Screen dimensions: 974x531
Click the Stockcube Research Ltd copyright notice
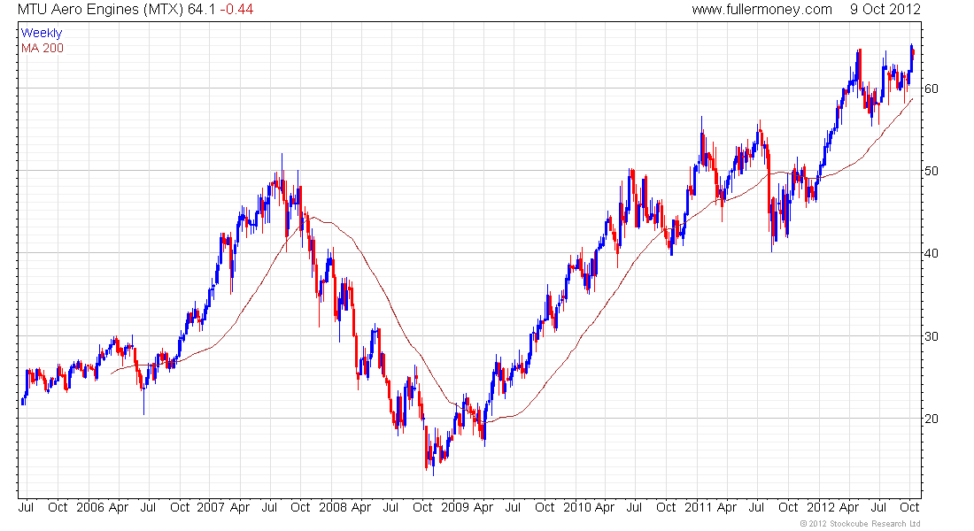click(860, 524)
